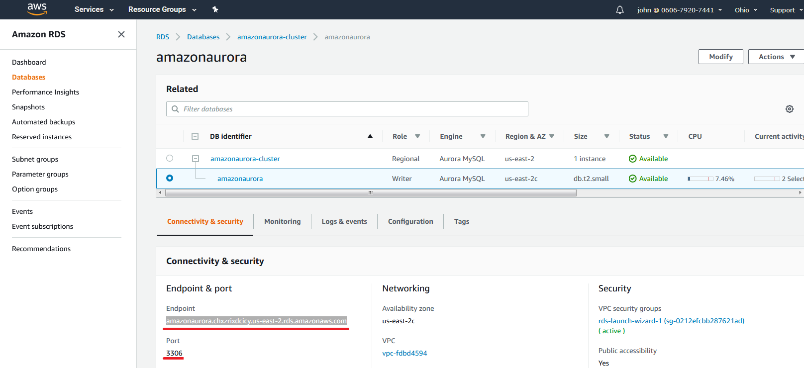Viewport: 804px width, 368px height.
Task: Open Recommendations in the sidebar
Action: click(x=41, y=249)
